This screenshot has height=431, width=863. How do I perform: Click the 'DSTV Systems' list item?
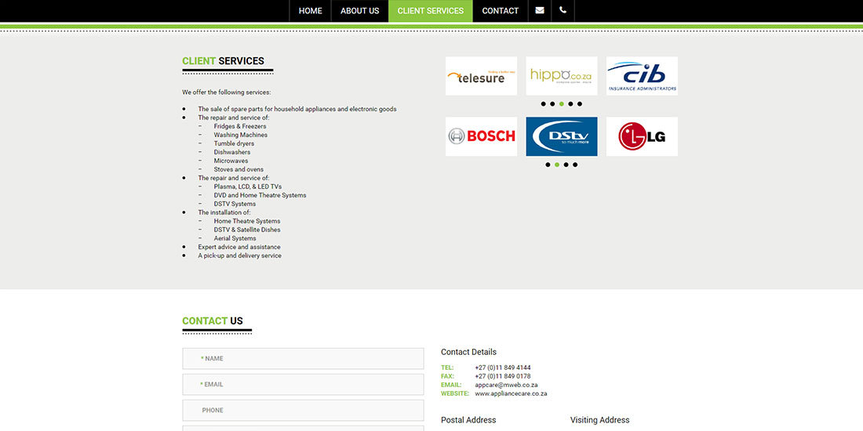click(x=235, y=204)
